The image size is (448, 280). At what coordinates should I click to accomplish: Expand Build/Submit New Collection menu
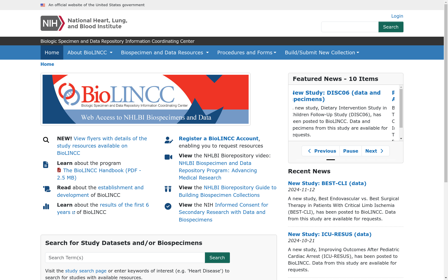[322, 53]
